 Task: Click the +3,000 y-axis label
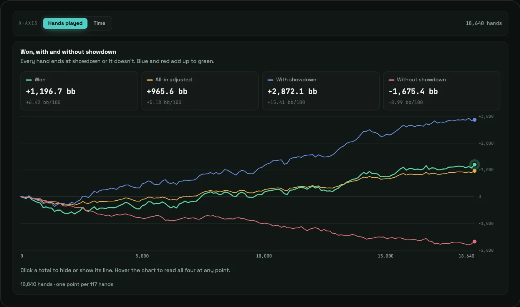[486, 116]
